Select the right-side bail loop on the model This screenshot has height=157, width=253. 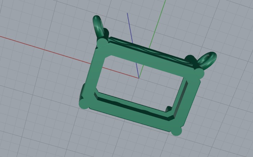pyautogui.click(x=207, y=60)
